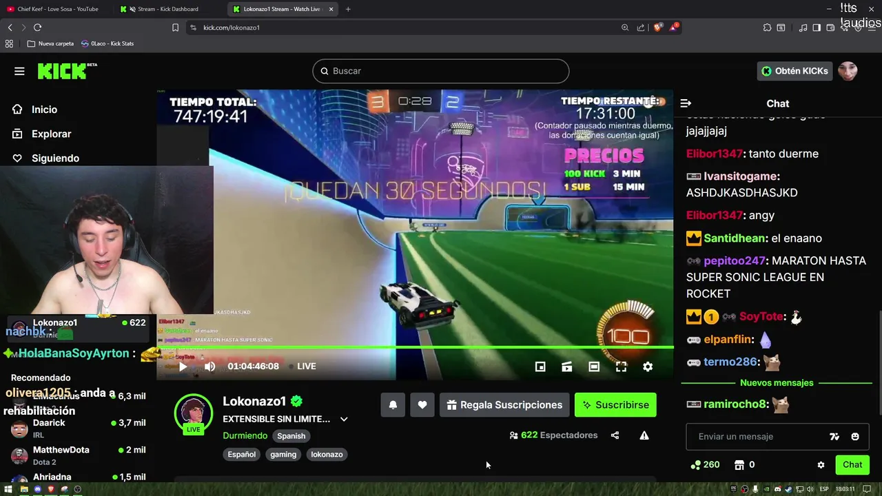Click the Buscar search field
Screen dimensions: 882x496
441,71
